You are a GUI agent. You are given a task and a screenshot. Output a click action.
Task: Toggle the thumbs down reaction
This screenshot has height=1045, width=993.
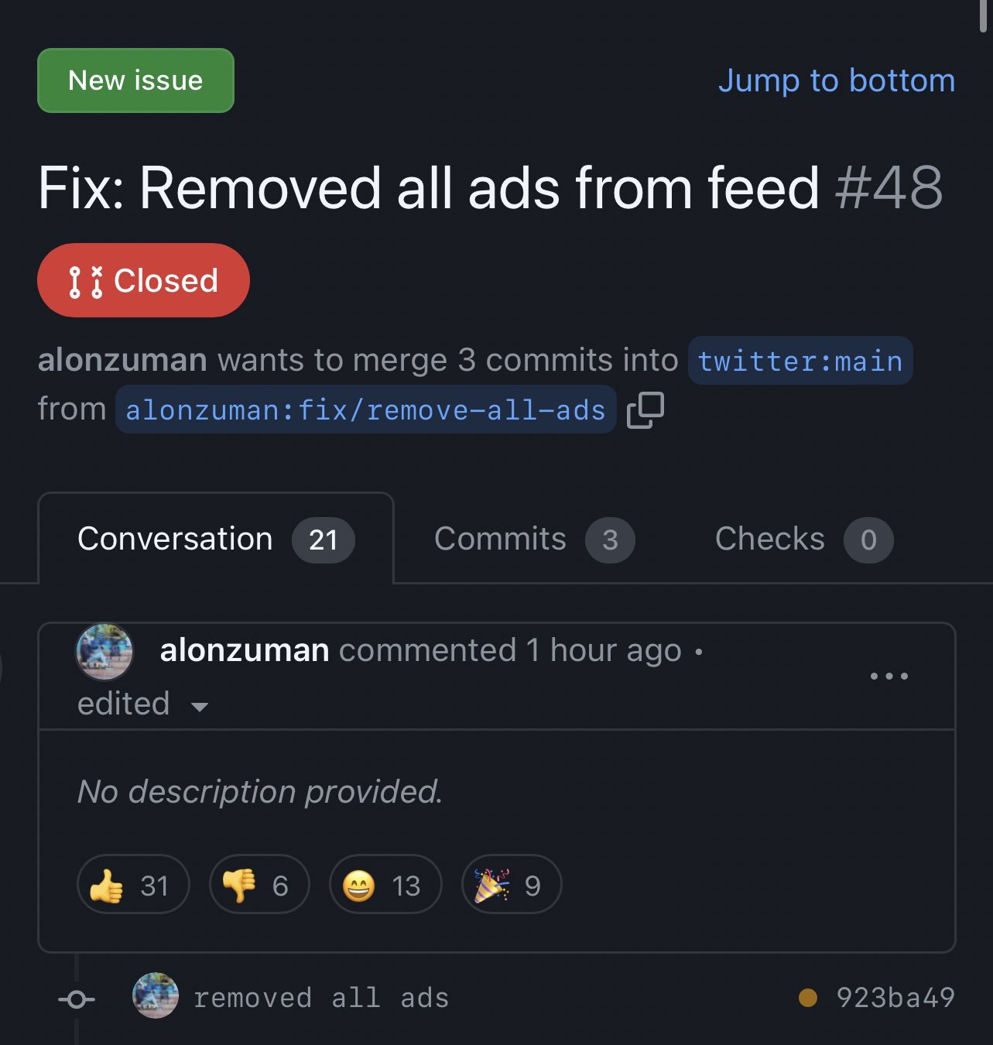click(x=259, y=884)
